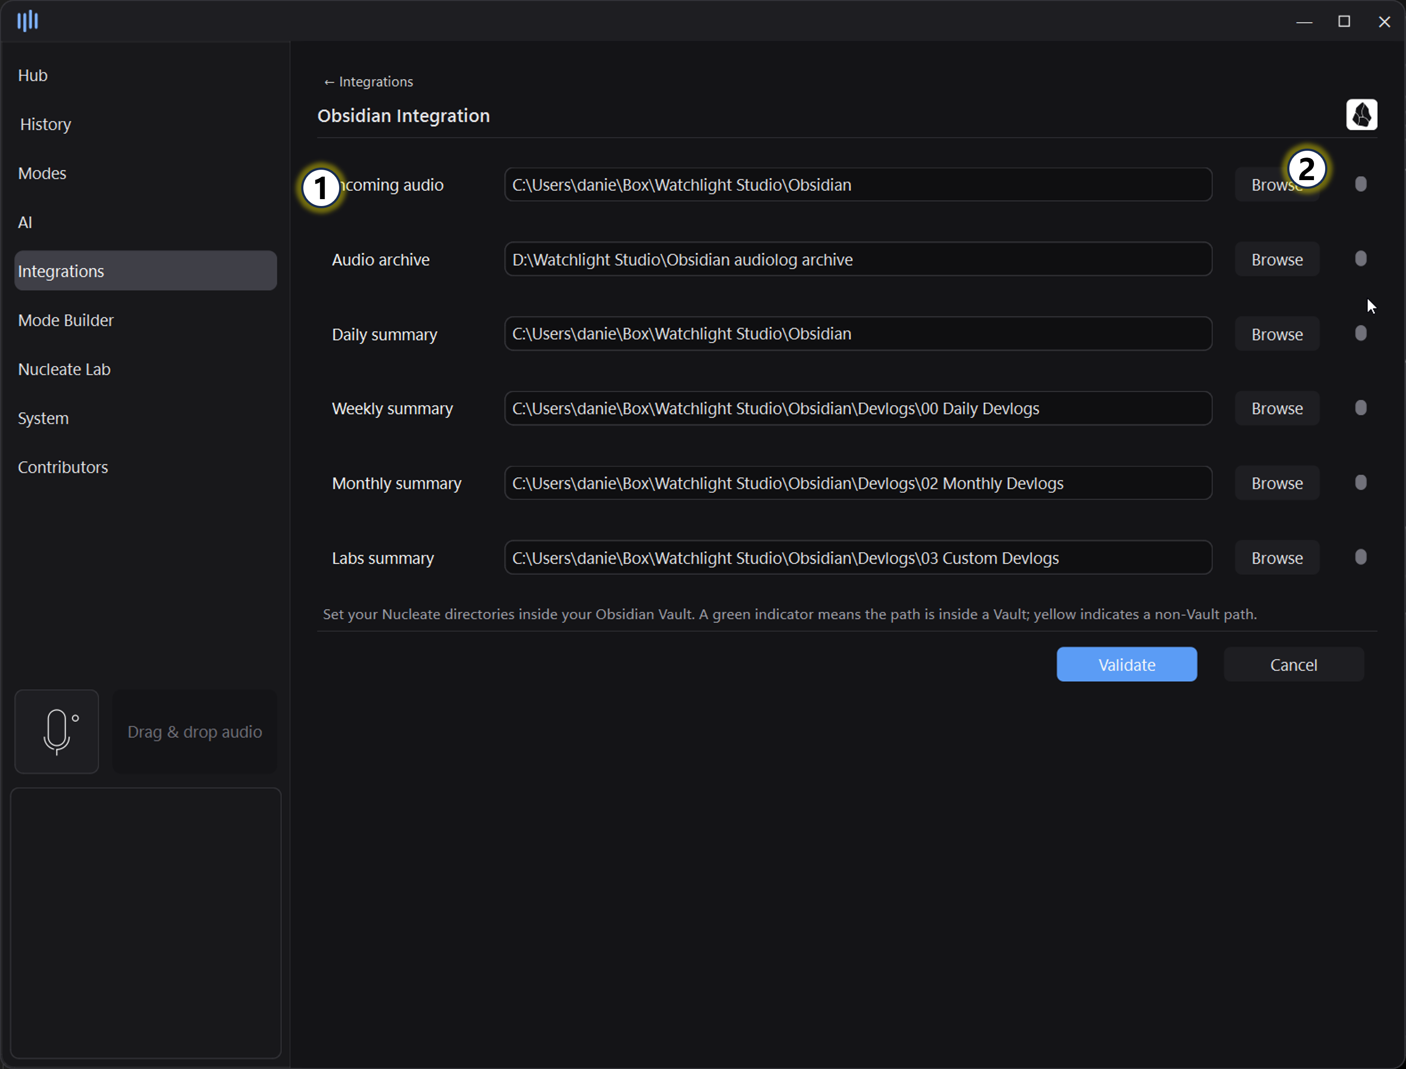This screenshot has width=1406, height=1069.
Task: Minimize the application window
Action: [x=1304, y=22]
